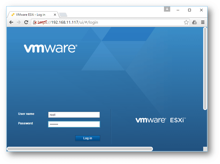Minimize the browser window
The width and height of the screenshot is (220, 164).
point(178,10)
